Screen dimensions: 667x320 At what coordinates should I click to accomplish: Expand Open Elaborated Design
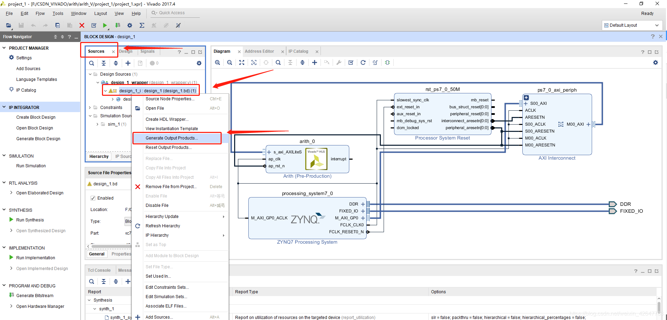[11, 193]
